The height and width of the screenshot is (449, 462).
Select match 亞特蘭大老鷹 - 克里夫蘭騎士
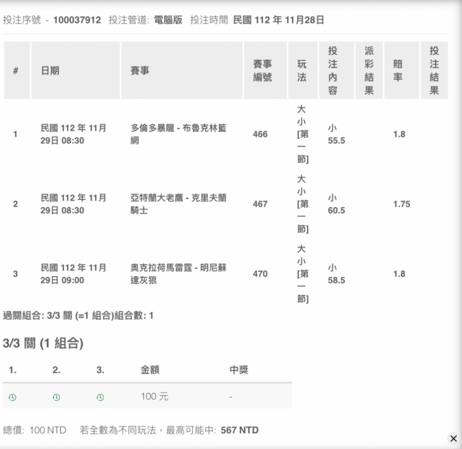click(x=179, y=204)
